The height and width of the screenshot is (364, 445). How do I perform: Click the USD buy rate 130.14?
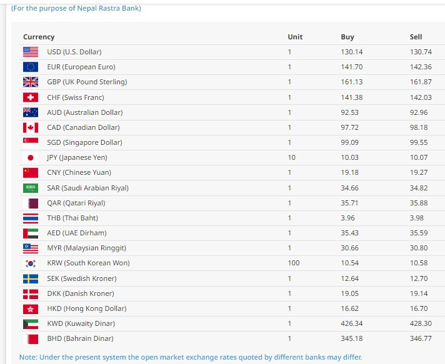pyautogui.click(x=352, y=52)
